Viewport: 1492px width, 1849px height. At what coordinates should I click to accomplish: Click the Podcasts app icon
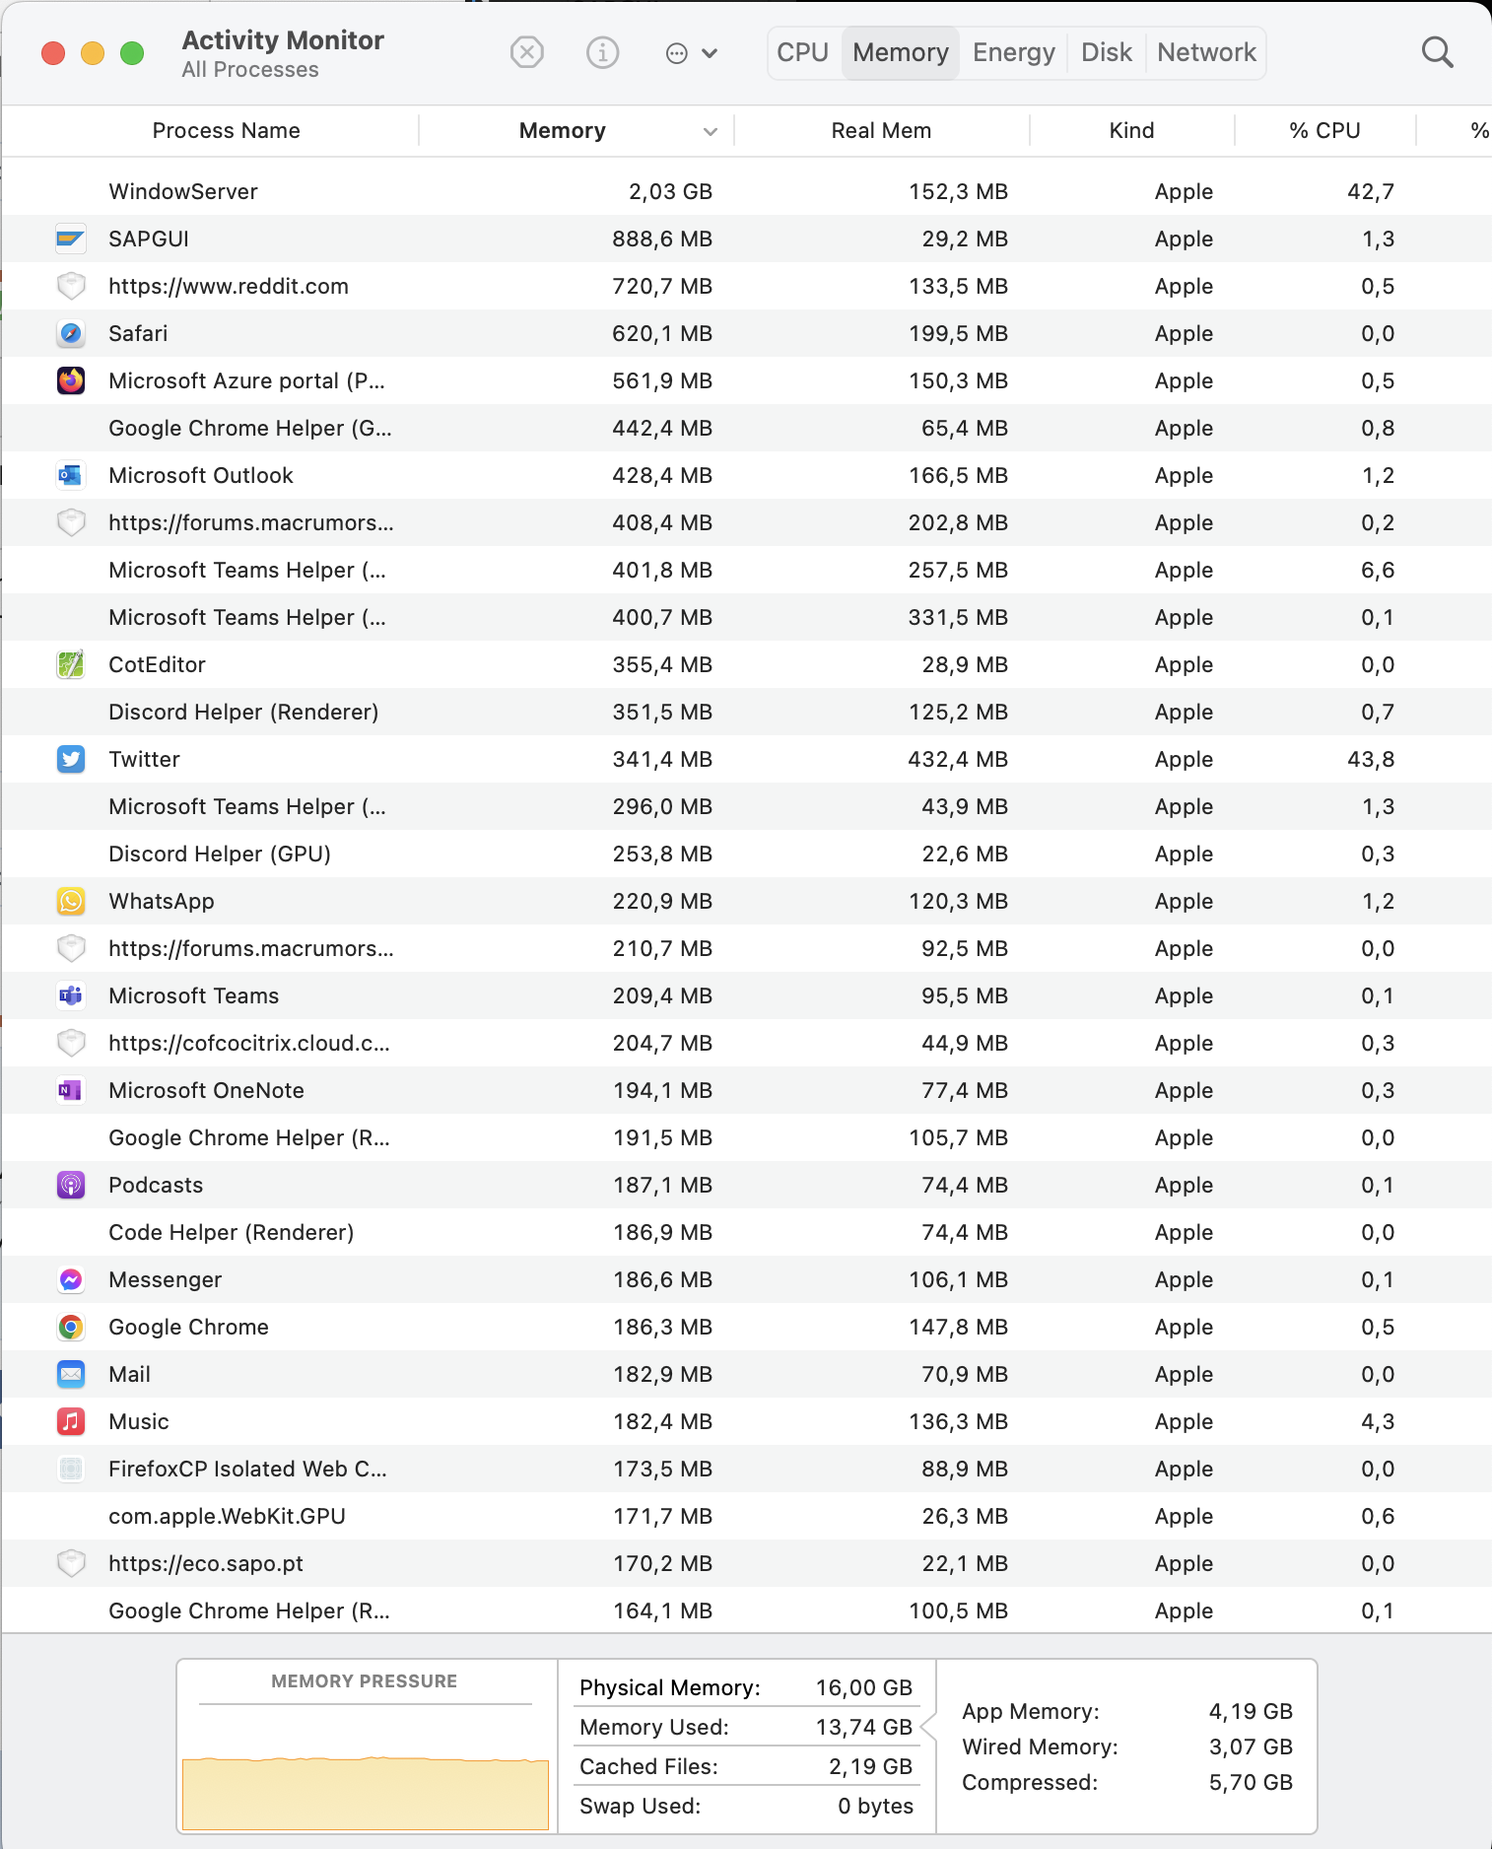(71, 1185)
